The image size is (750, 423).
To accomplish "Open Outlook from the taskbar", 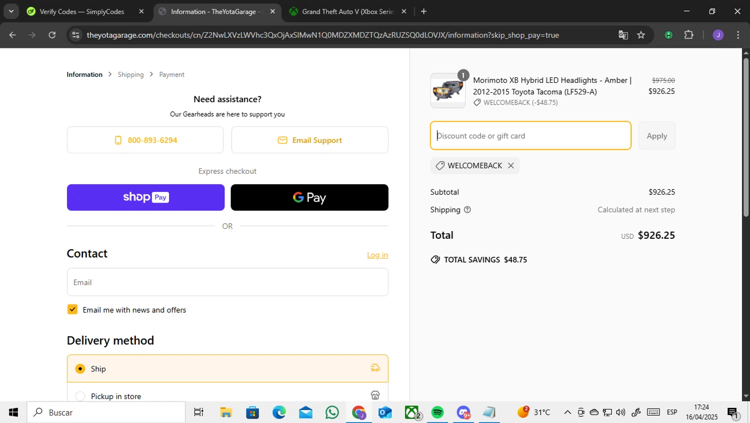I will coord(385,413).
